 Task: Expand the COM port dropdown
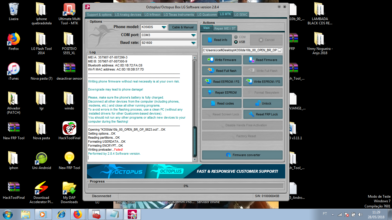(x=193, y=35)
